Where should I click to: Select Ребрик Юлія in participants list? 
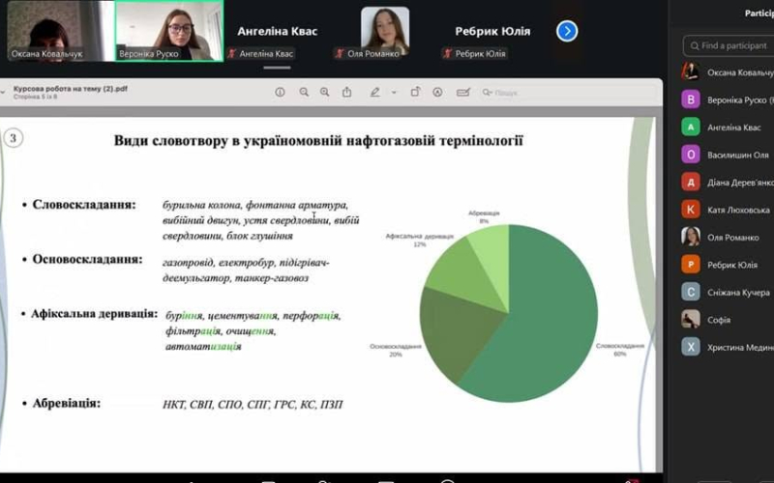(728, 265)
